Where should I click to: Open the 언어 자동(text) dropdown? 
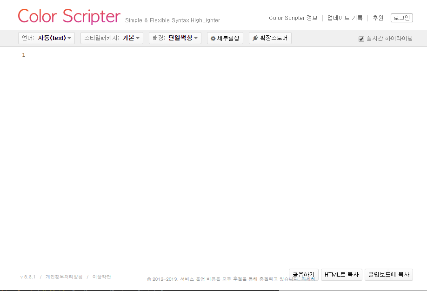47,38
